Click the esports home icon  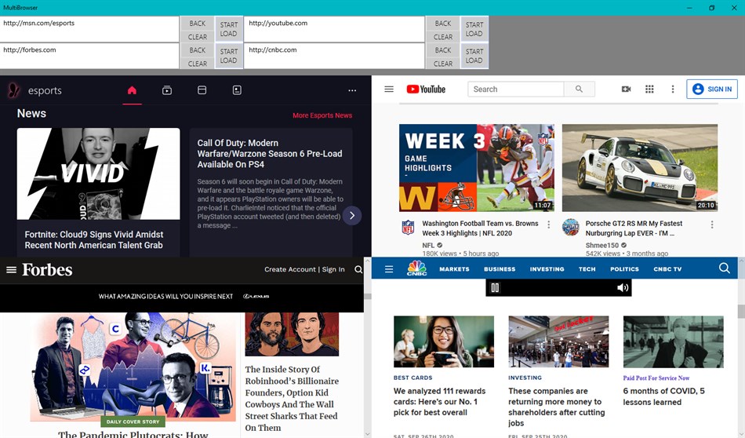[132, 90]
